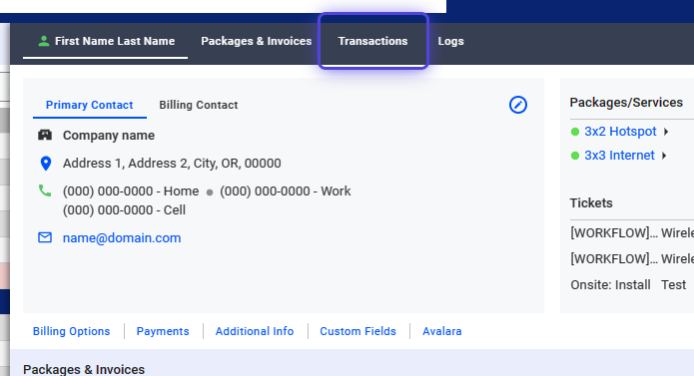The height and width of the screenshot is (376, 694).
Task: Expand the 3x2 Hotspot package arrow
Action: [666, 132]
